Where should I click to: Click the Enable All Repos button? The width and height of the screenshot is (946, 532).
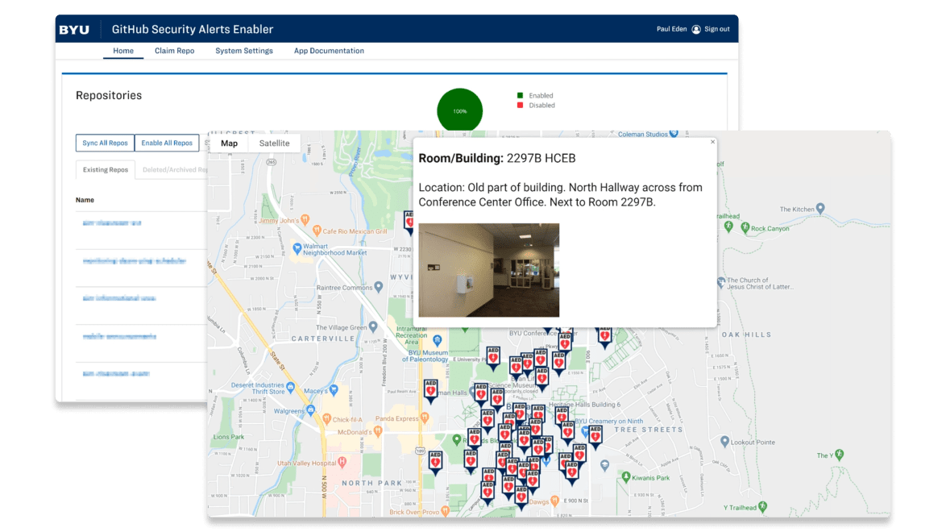tap(167, 143)
